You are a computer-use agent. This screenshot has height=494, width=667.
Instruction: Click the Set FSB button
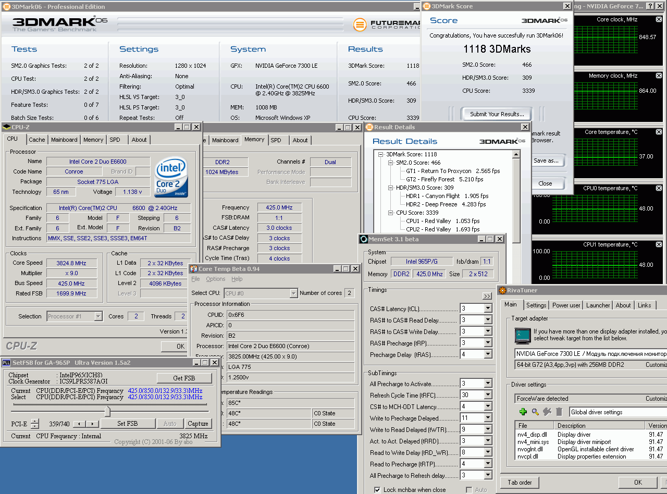coord(128,424)
